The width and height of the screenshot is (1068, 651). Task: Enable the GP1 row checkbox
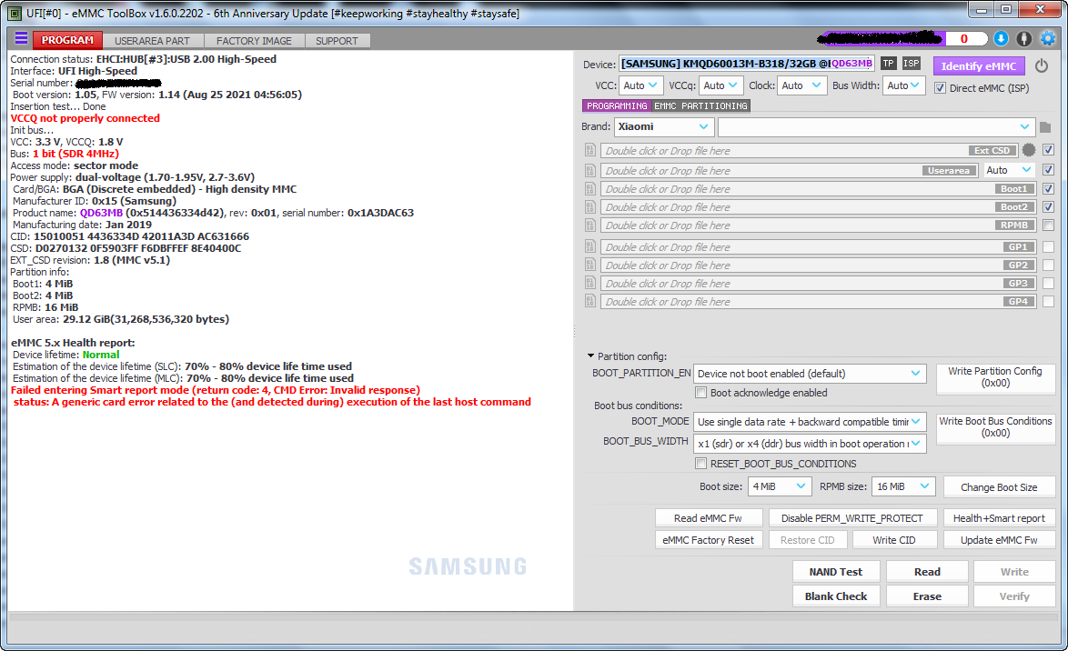pos(1048,246)
